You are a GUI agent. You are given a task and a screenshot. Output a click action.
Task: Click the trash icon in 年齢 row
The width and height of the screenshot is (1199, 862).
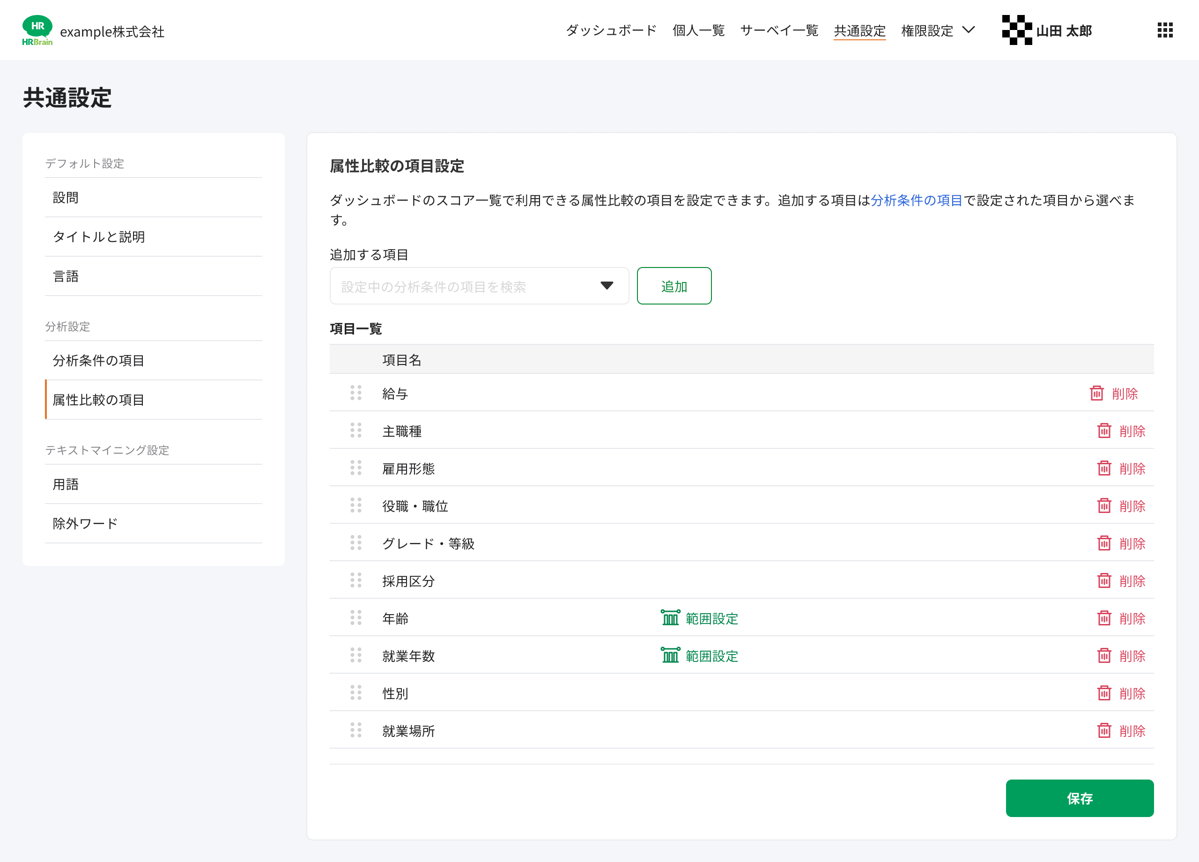(1104, 617)
